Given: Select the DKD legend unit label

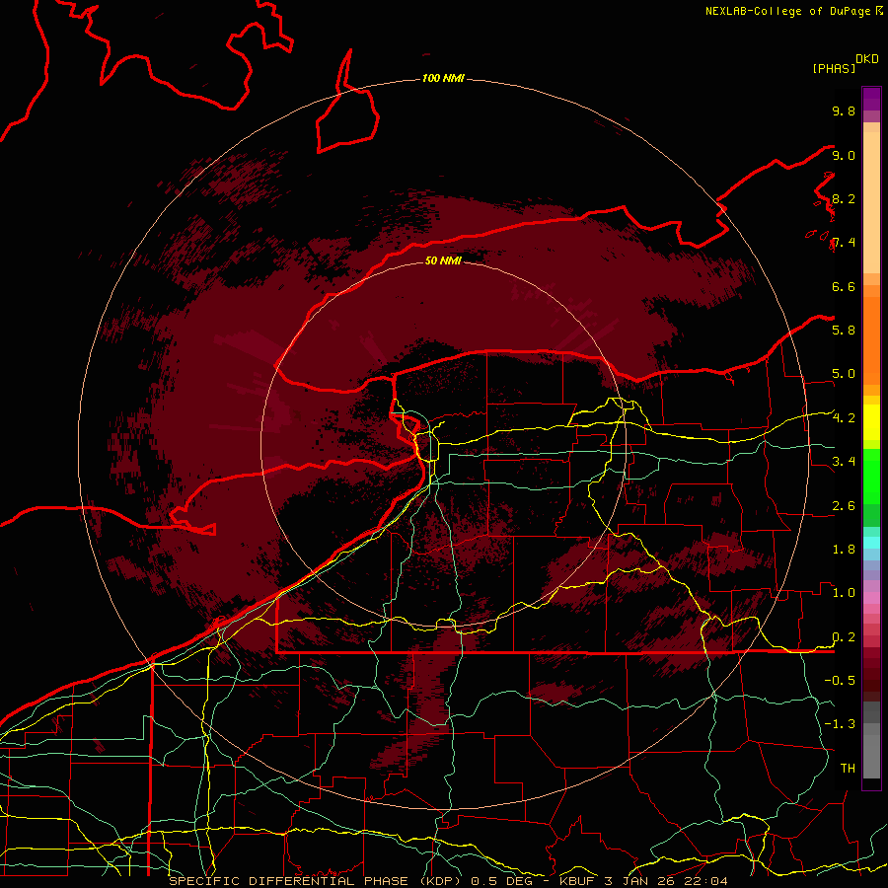Looking at the screenshot, I should 867,59.
